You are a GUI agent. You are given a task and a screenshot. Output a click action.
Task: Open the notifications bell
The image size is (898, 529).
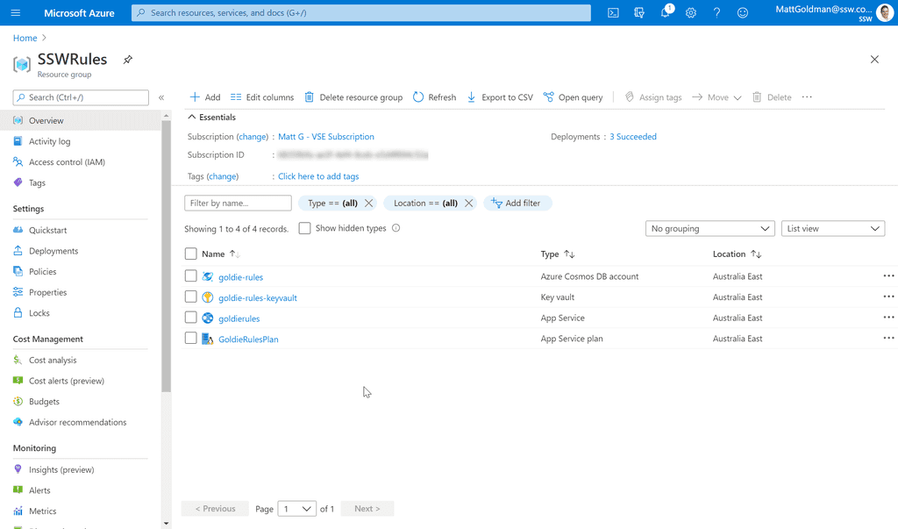tap(666, 12)
